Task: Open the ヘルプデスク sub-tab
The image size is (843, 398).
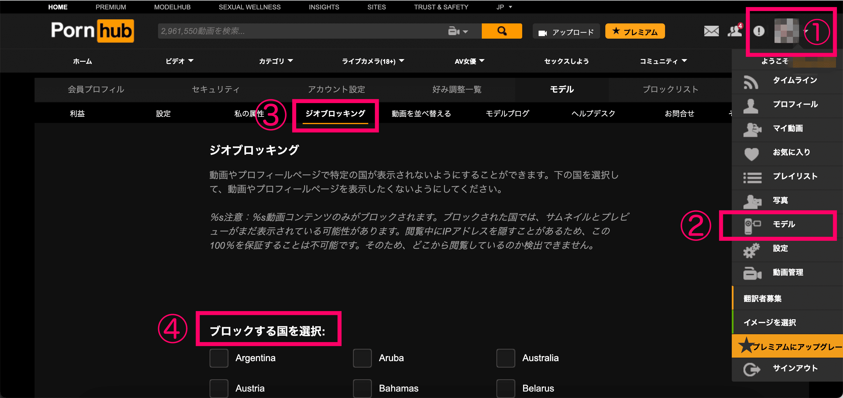Action: (593, 114)
